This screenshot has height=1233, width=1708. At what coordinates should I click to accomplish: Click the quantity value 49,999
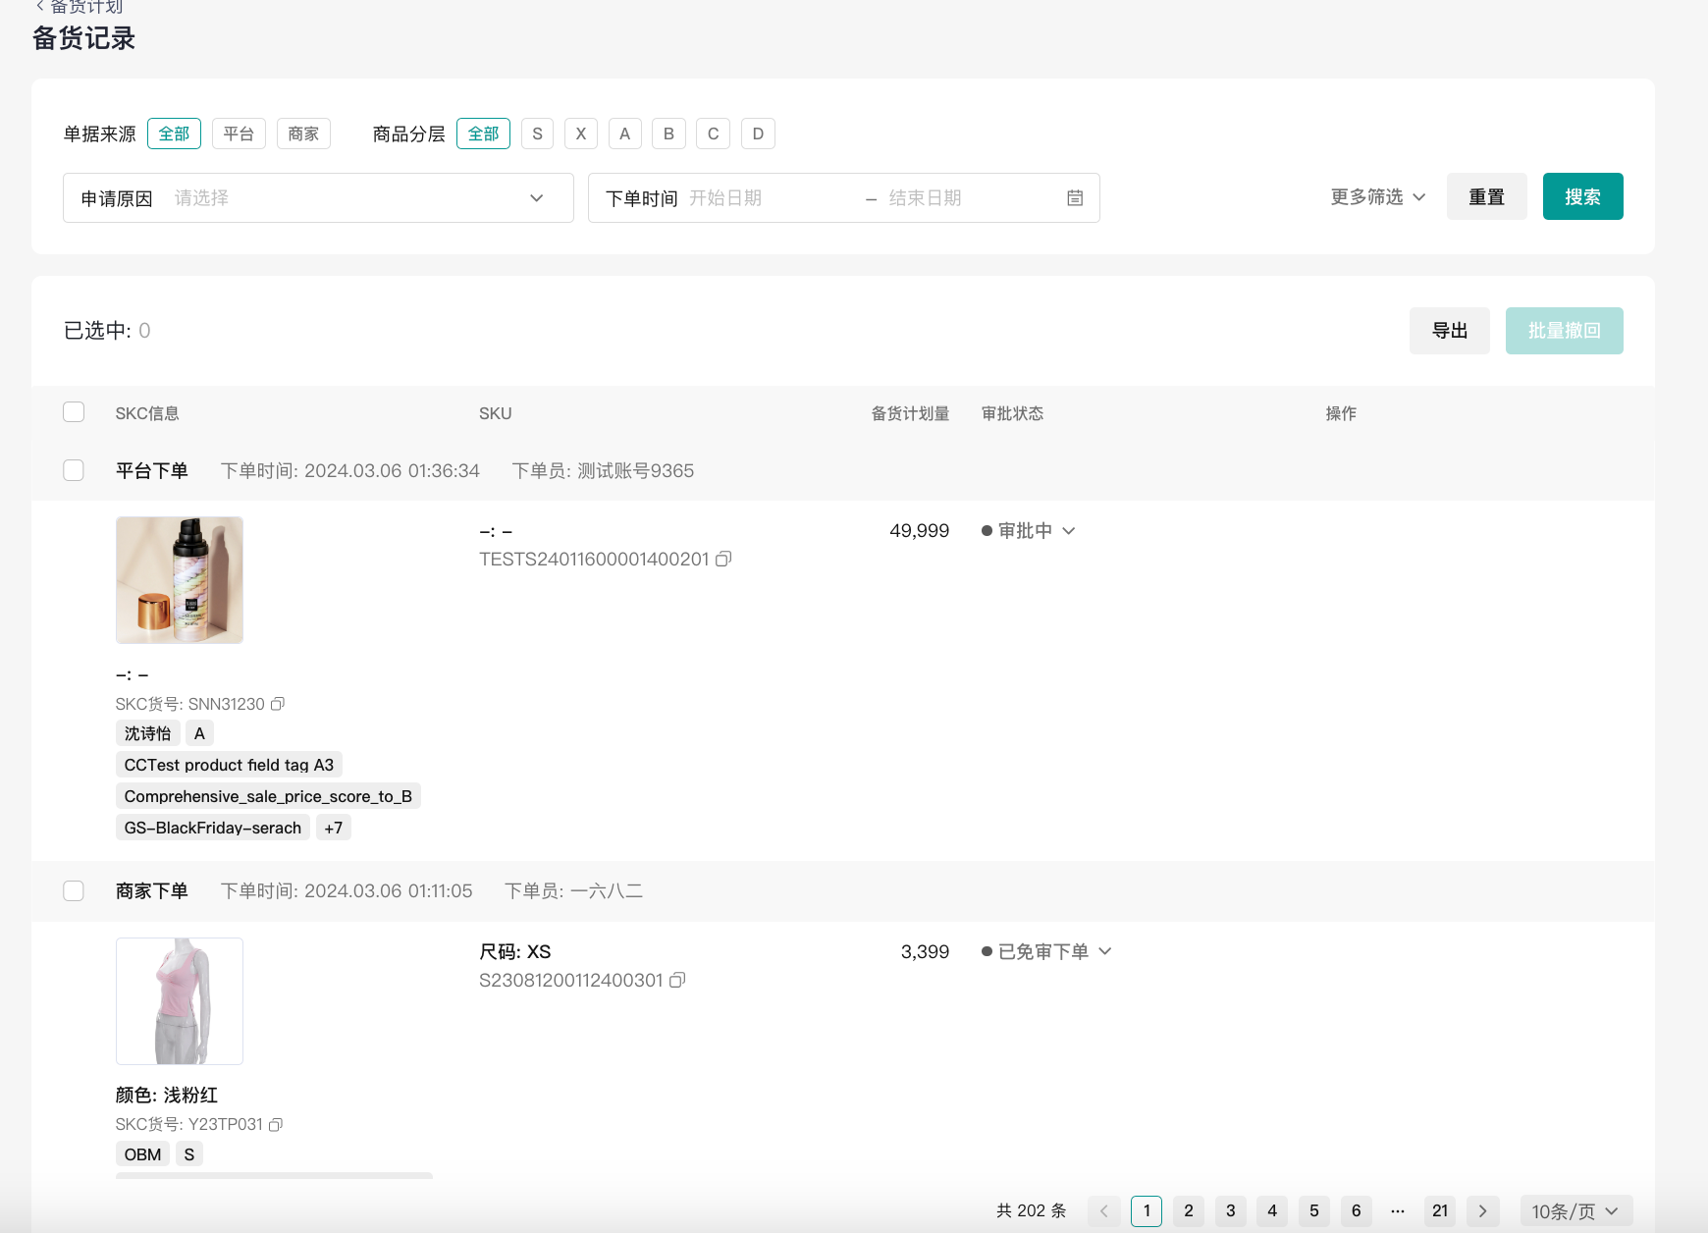919,531
